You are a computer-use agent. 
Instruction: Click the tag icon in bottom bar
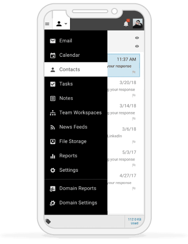coord(48,221)
